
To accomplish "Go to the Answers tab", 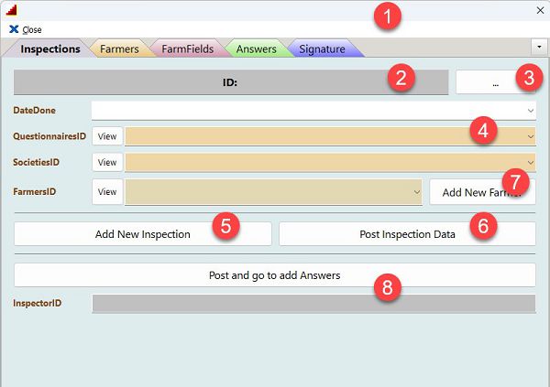I will [255, 48].
